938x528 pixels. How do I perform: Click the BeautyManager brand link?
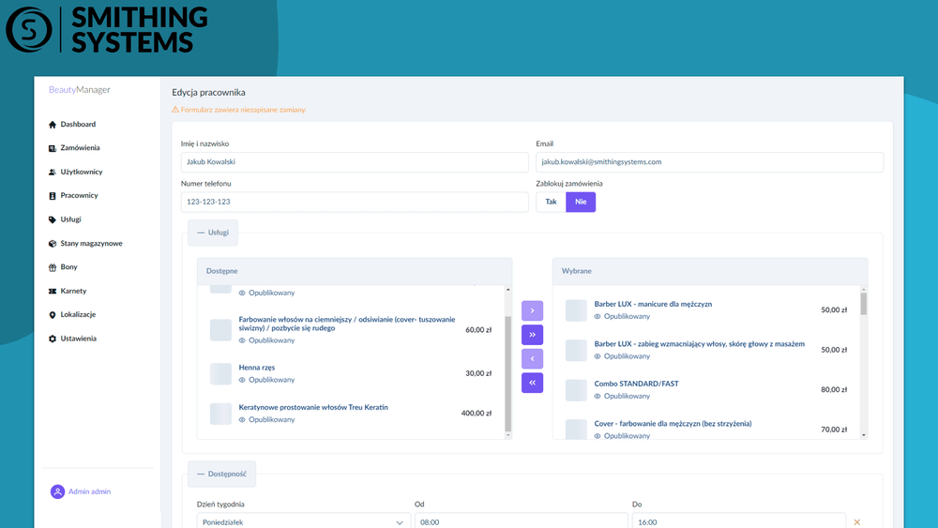click(x=80, y=90)
